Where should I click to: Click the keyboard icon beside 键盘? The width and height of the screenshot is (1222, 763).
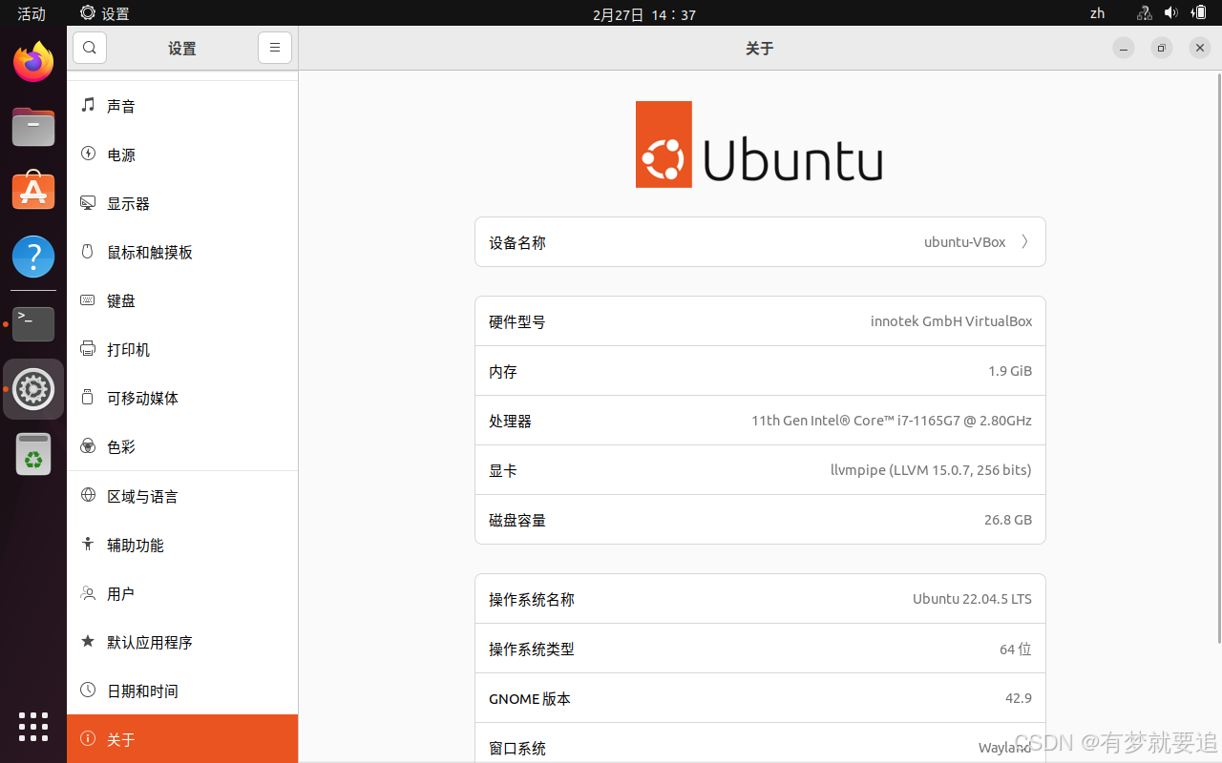click(88, 299)
